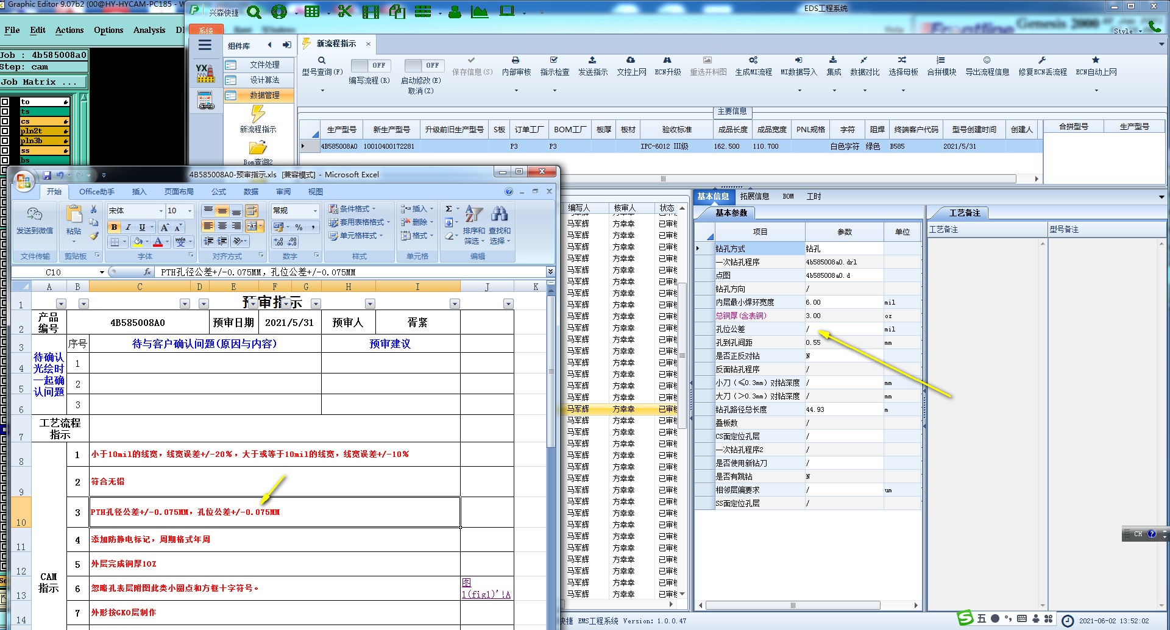
Task: Click Excel font color red swatch button
Action: (x=158, y=242)
